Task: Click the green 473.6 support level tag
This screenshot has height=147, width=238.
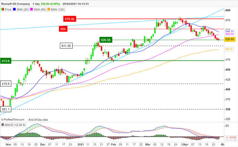Action: [6, 61]
